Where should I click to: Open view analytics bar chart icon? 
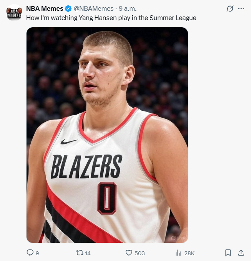[178, 253]
